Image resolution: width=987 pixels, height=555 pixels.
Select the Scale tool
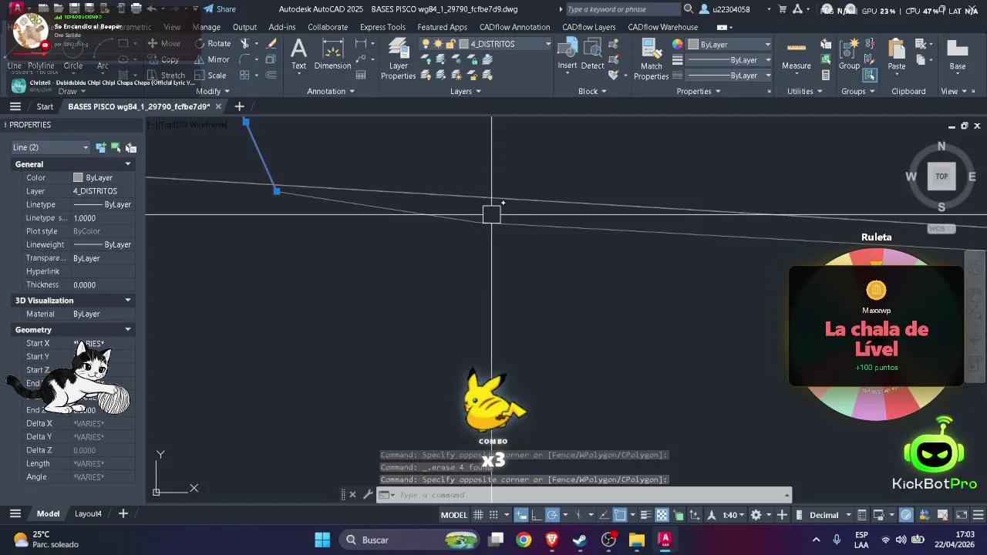click(x=211, y=76)
